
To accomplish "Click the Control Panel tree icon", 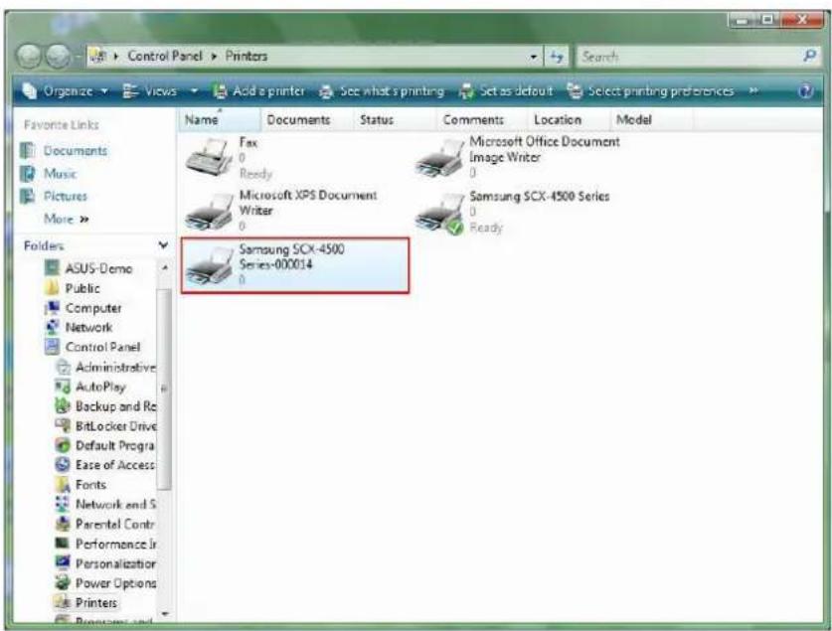I will click(52, 347).
